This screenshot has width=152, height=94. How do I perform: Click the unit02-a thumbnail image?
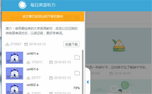click(x=14, y=88)
